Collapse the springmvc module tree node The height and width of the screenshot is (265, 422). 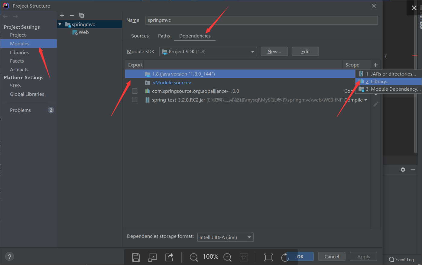pos(60,24)
